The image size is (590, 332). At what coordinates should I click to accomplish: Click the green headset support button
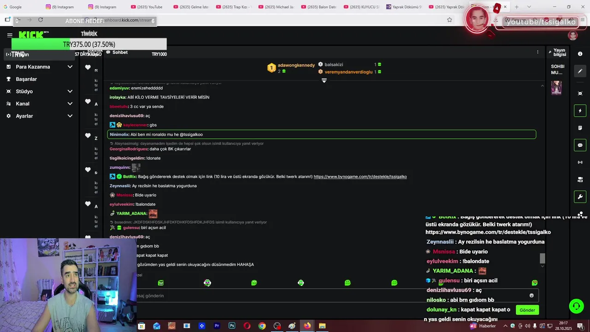pyautogui.click(x=576, y=306)
